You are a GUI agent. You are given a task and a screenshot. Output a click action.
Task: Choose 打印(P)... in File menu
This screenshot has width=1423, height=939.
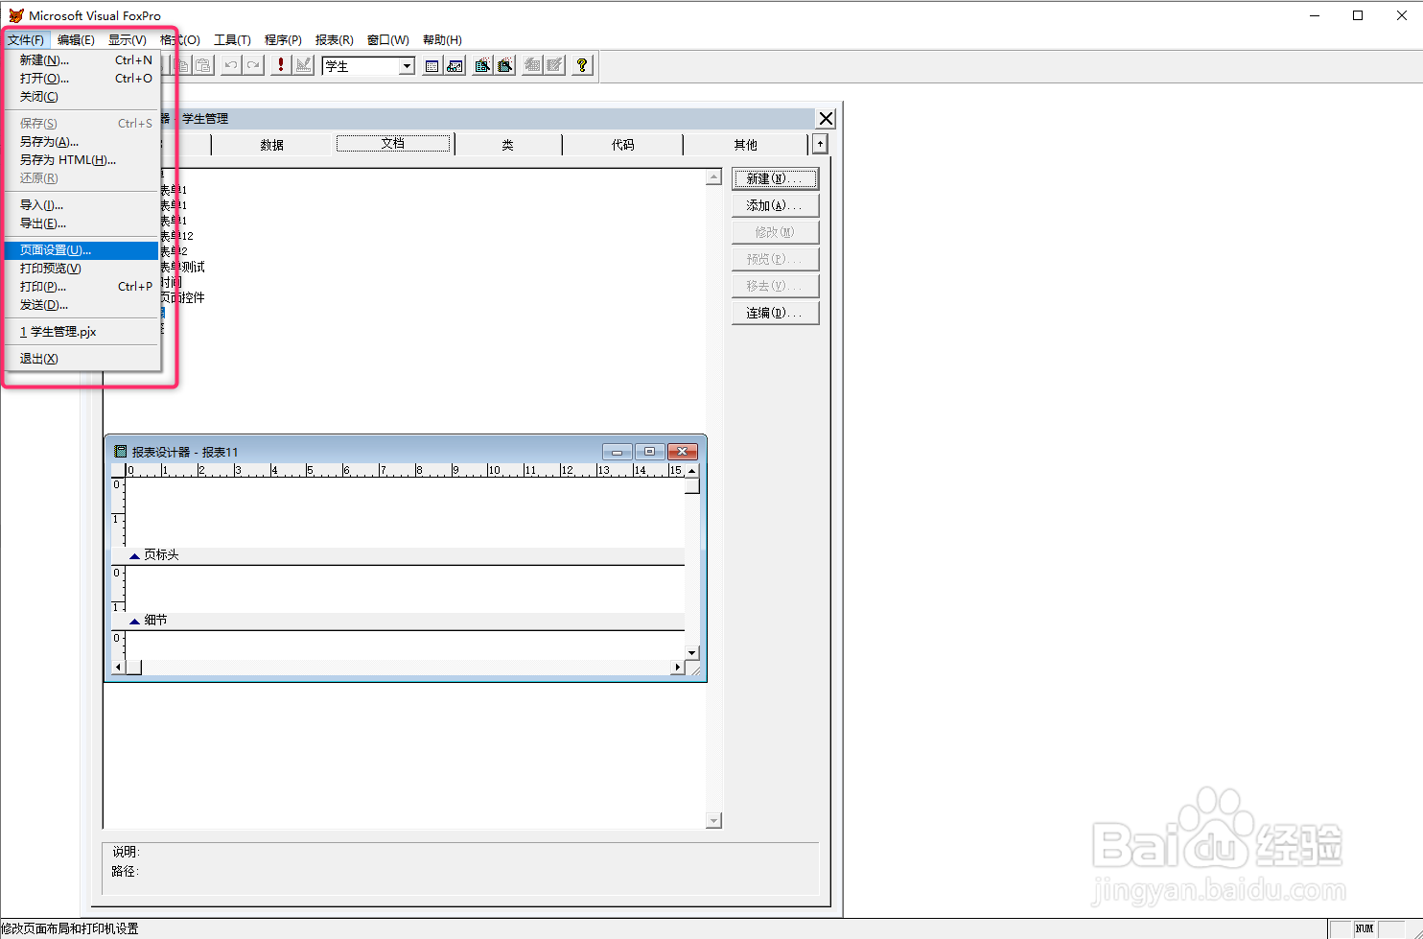coord(82,287)
